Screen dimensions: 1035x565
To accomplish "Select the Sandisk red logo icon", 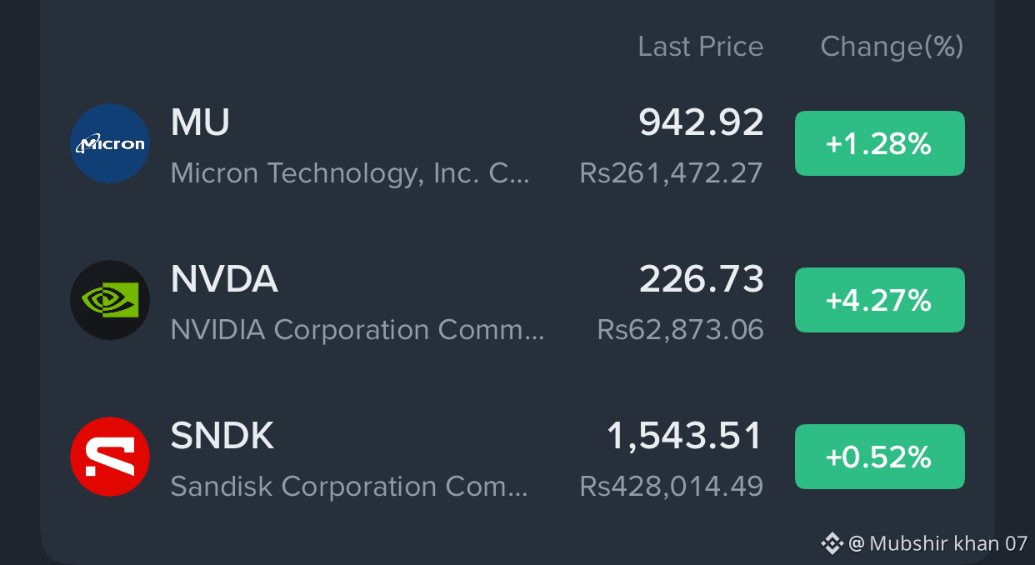I will tap(110, 457).
